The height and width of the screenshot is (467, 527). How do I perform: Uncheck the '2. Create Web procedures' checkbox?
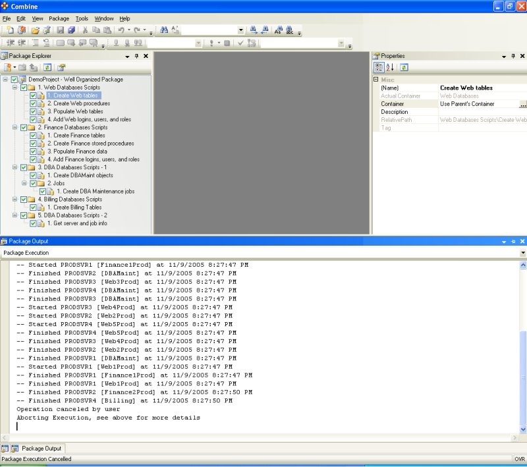click(x=33, y=103)
